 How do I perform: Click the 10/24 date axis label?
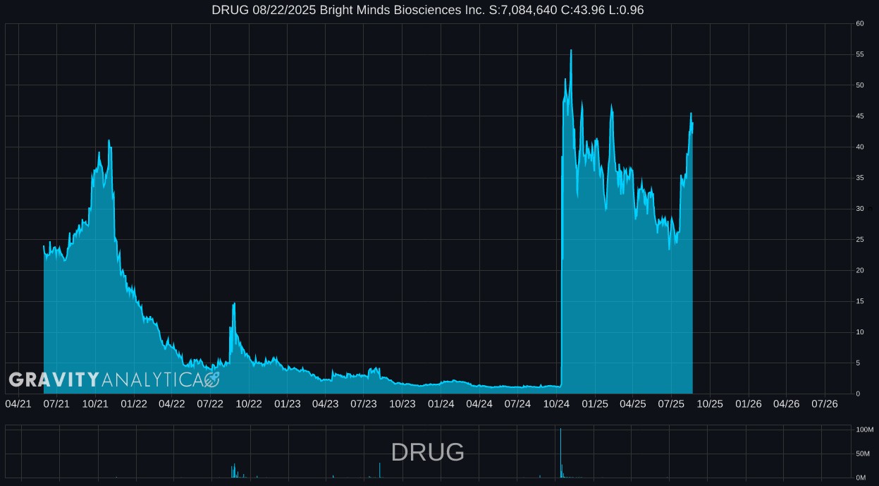coord(556,404)
